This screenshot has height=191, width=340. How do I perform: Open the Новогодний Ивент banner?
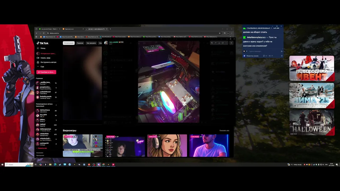(x=312, y=68)
